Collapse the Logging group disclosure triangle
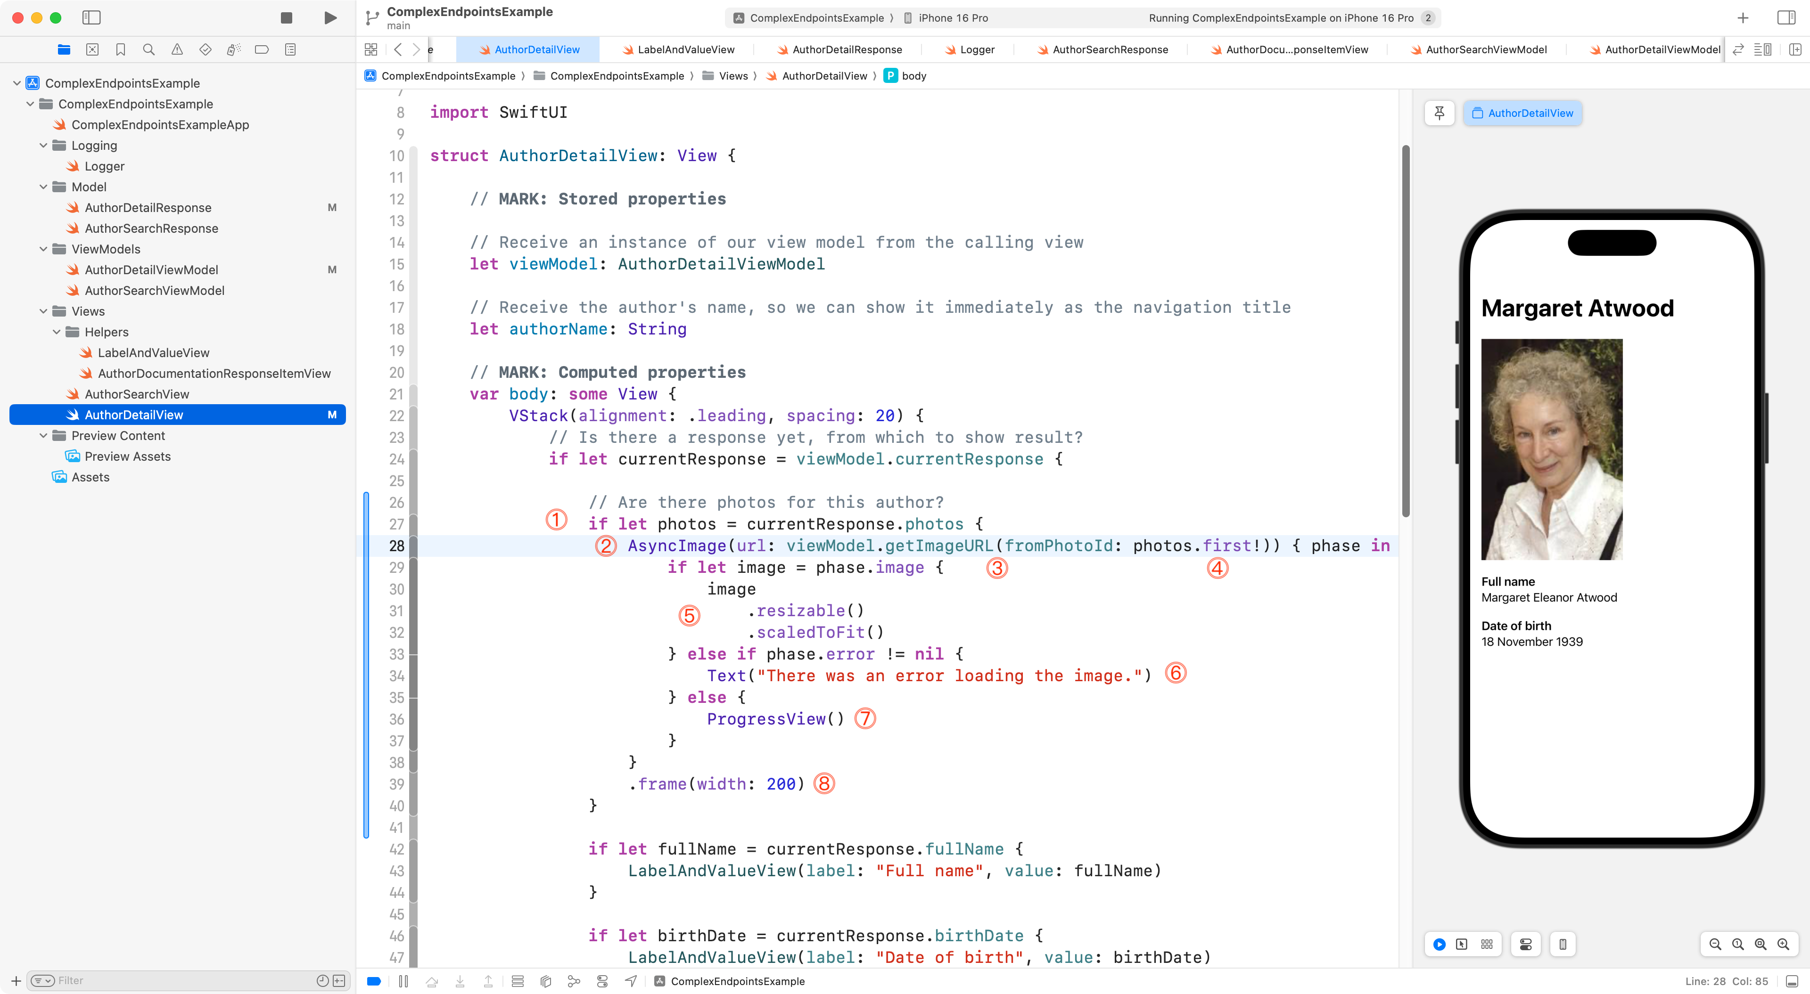The image size is (1810, 994). point(43,146)
